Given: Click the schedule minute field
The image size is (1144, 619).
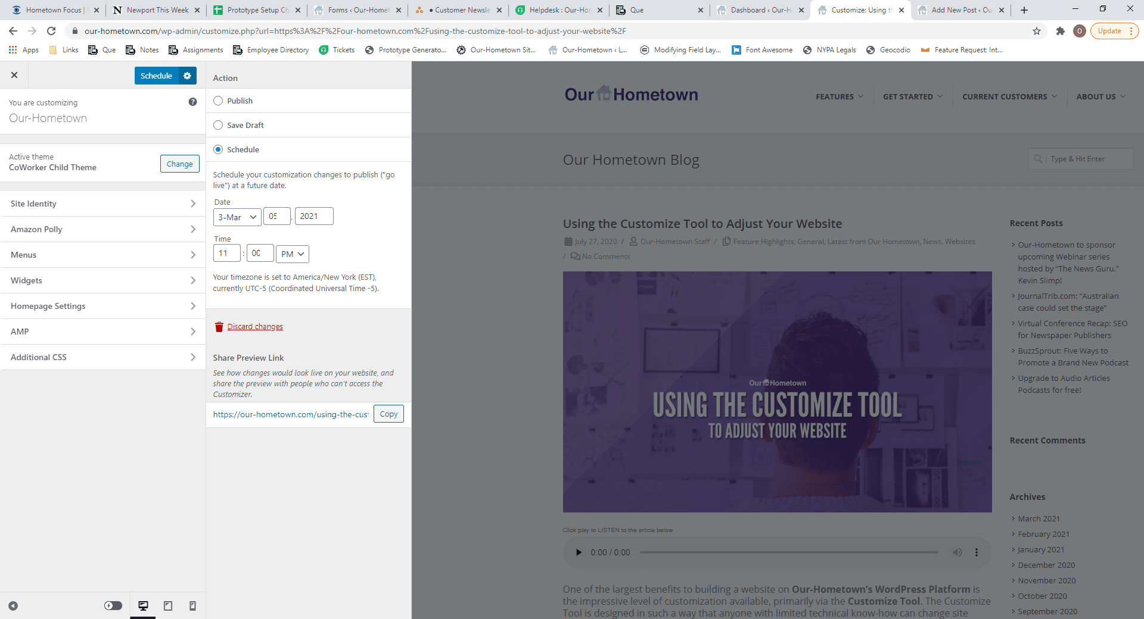Looking at the screenshot, I should coord(260,253).
